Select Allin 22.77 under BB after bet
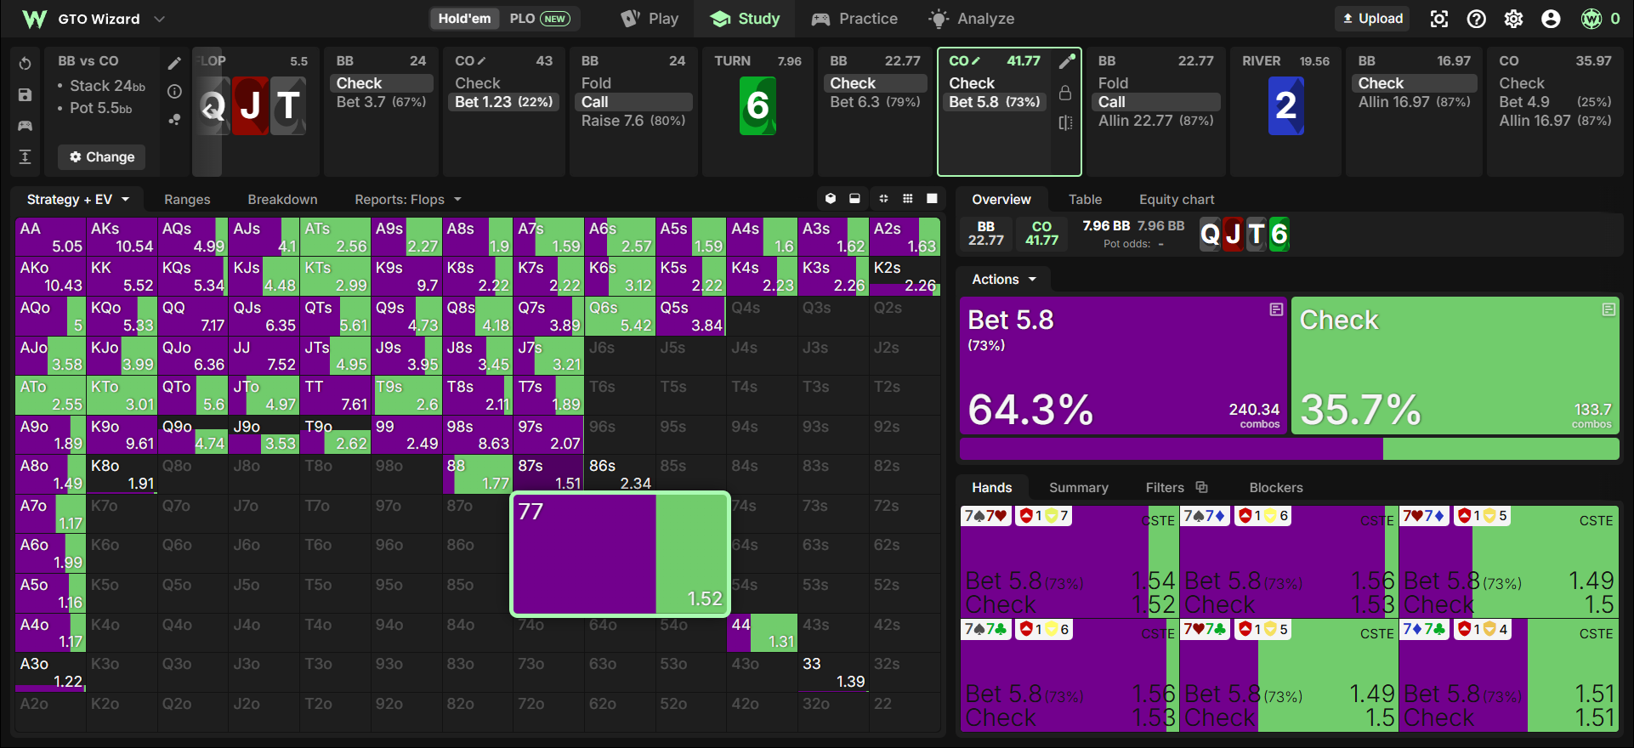Image resolution: width=1634 pixels, height=748 pixels. click(x=1156, y=121)
